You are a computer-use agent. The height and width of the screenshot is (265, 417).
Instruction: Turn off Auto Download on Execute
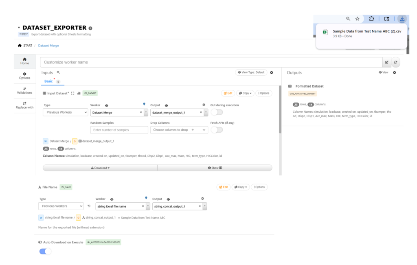pyautogui.click(x=45, y=251)
